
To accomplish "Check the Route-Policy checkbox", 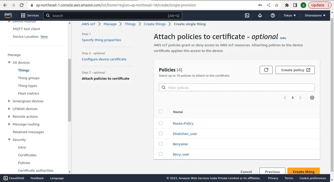I will pos(161,123).
